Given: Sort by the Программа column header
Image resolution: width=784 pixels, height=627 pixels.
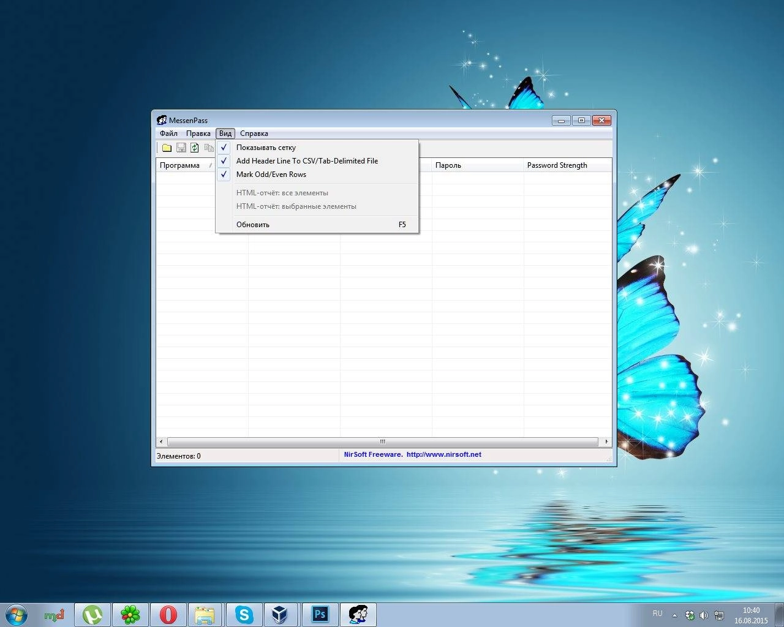Looking at the screenshot, I should coord(186,165).
